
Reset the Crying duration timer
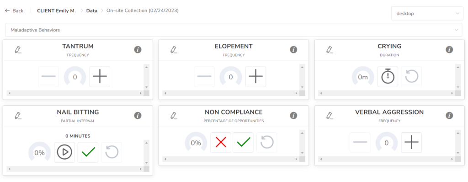point(411,77)
